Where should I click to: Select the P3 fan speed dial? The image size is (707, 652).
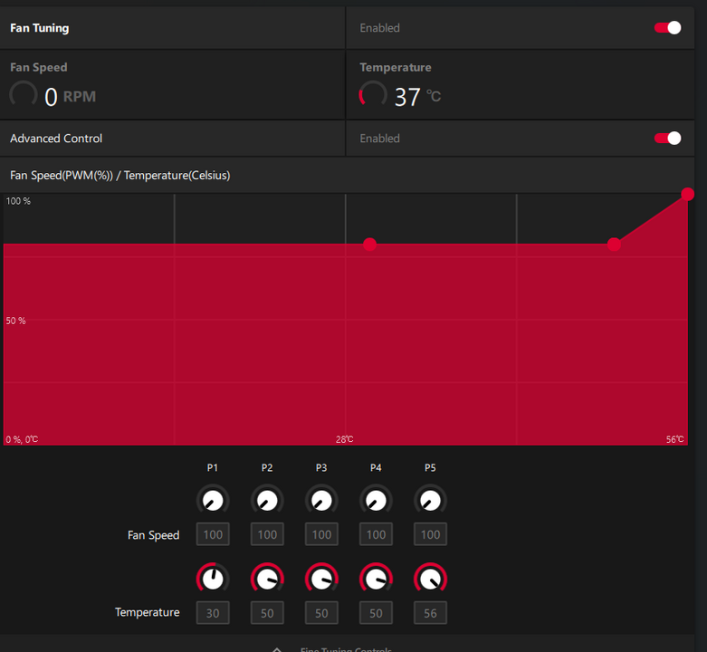[x=321, y=500]
